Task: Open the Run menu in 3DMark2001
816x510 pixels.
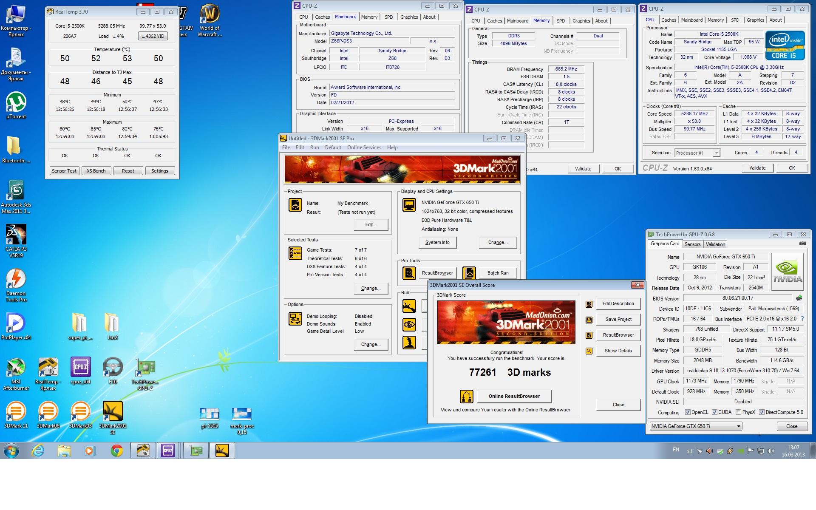Action: [314, 147]
